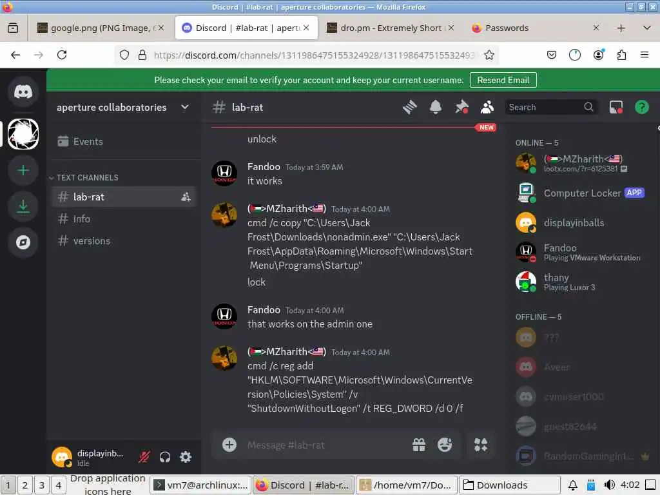Click invite icon on lab-rat channel

tap(186, 197)
